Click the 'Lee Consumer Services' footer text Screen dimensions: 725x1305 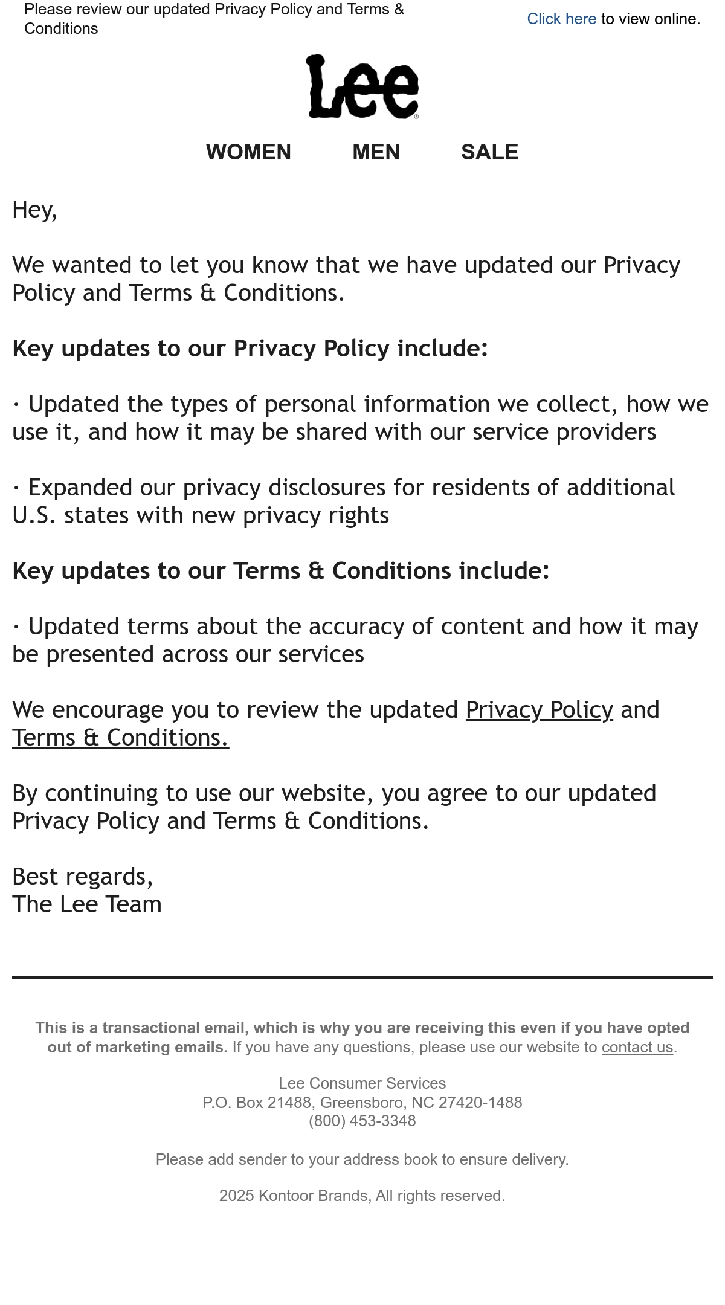coord(362,1083)
